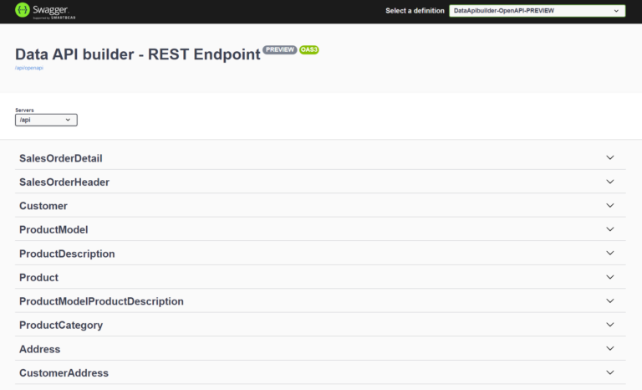
Task: Select the SalesOrderDetail tag heading
Action: tap(60, 158)
